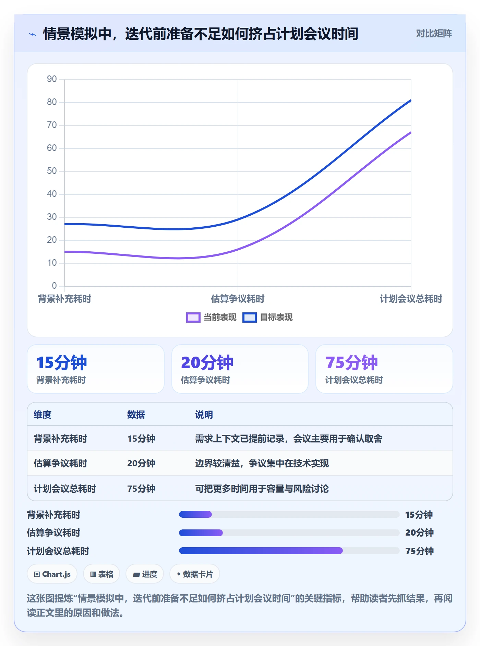Click the purple line start point at 背景补充耗时
The height and width of the screenshot is (646, 480).
point(65,252)
